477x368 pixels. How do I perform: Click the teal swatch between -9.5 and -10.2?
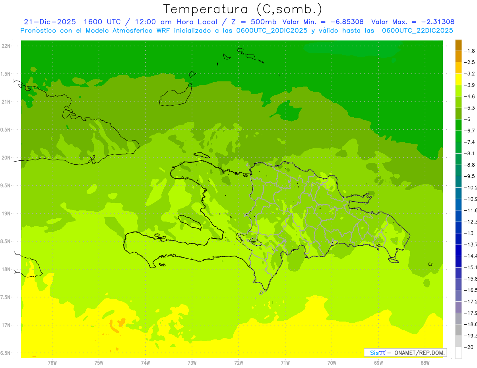(x=458, y=182)
